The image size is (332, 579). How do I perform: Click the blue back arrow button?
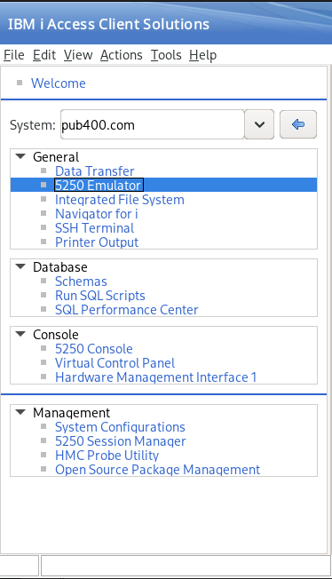click(298, 124)
